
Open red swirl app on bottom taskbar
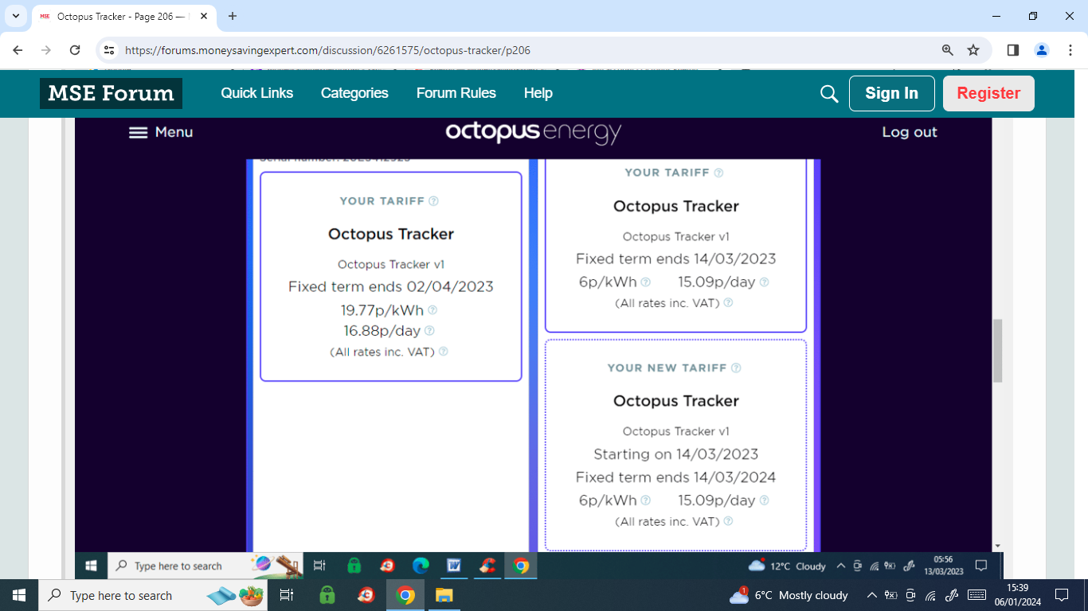pos(366,595)
